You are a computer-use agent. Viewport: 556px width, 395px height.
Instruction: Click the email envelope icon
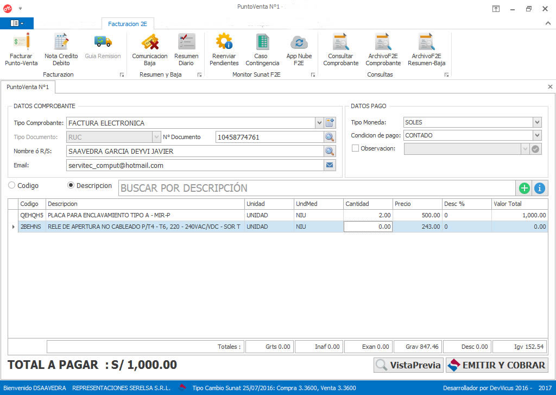click(330, 165)
